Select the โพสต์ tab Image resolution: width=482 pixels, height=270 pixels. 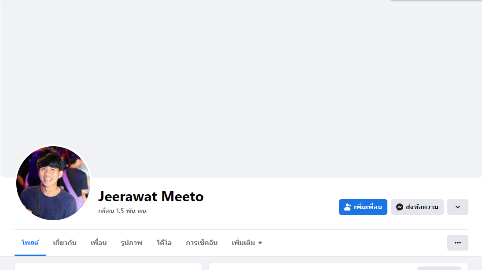coord(30,243)
